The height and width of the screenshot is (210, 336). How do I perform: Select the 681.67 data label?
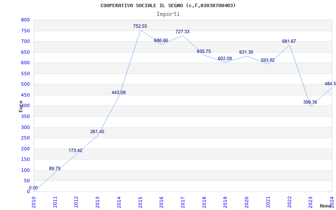pyautogui.click(x=289, y=41)
